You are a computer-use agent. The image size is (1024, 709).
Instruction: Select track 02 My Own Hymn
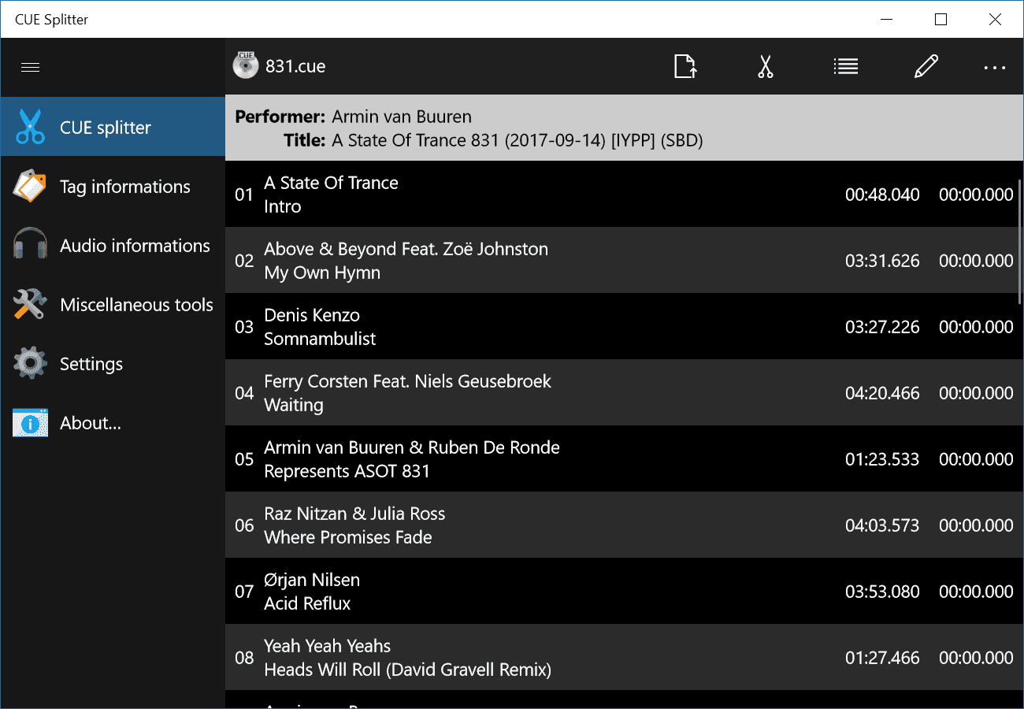(x=625, y=261)
